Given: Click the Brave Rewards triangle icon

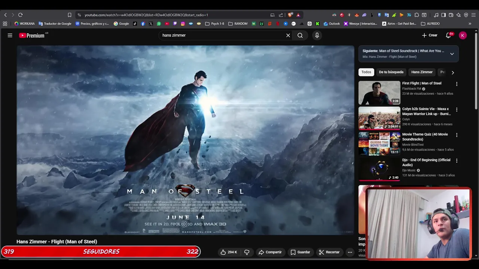Looking at the screenshot, I should pyautogui.click(x=298, y=15).
